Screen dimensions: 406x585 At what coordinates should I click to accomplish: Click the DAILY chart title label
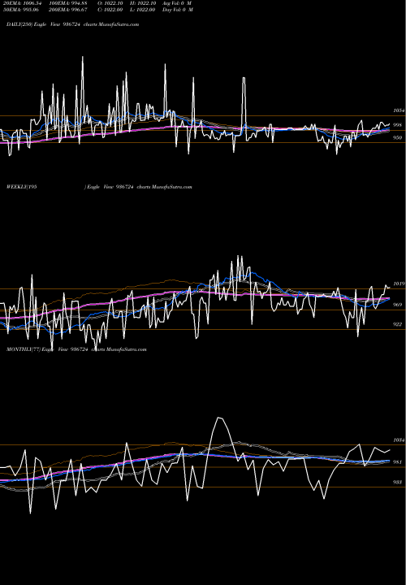point(73,24)
